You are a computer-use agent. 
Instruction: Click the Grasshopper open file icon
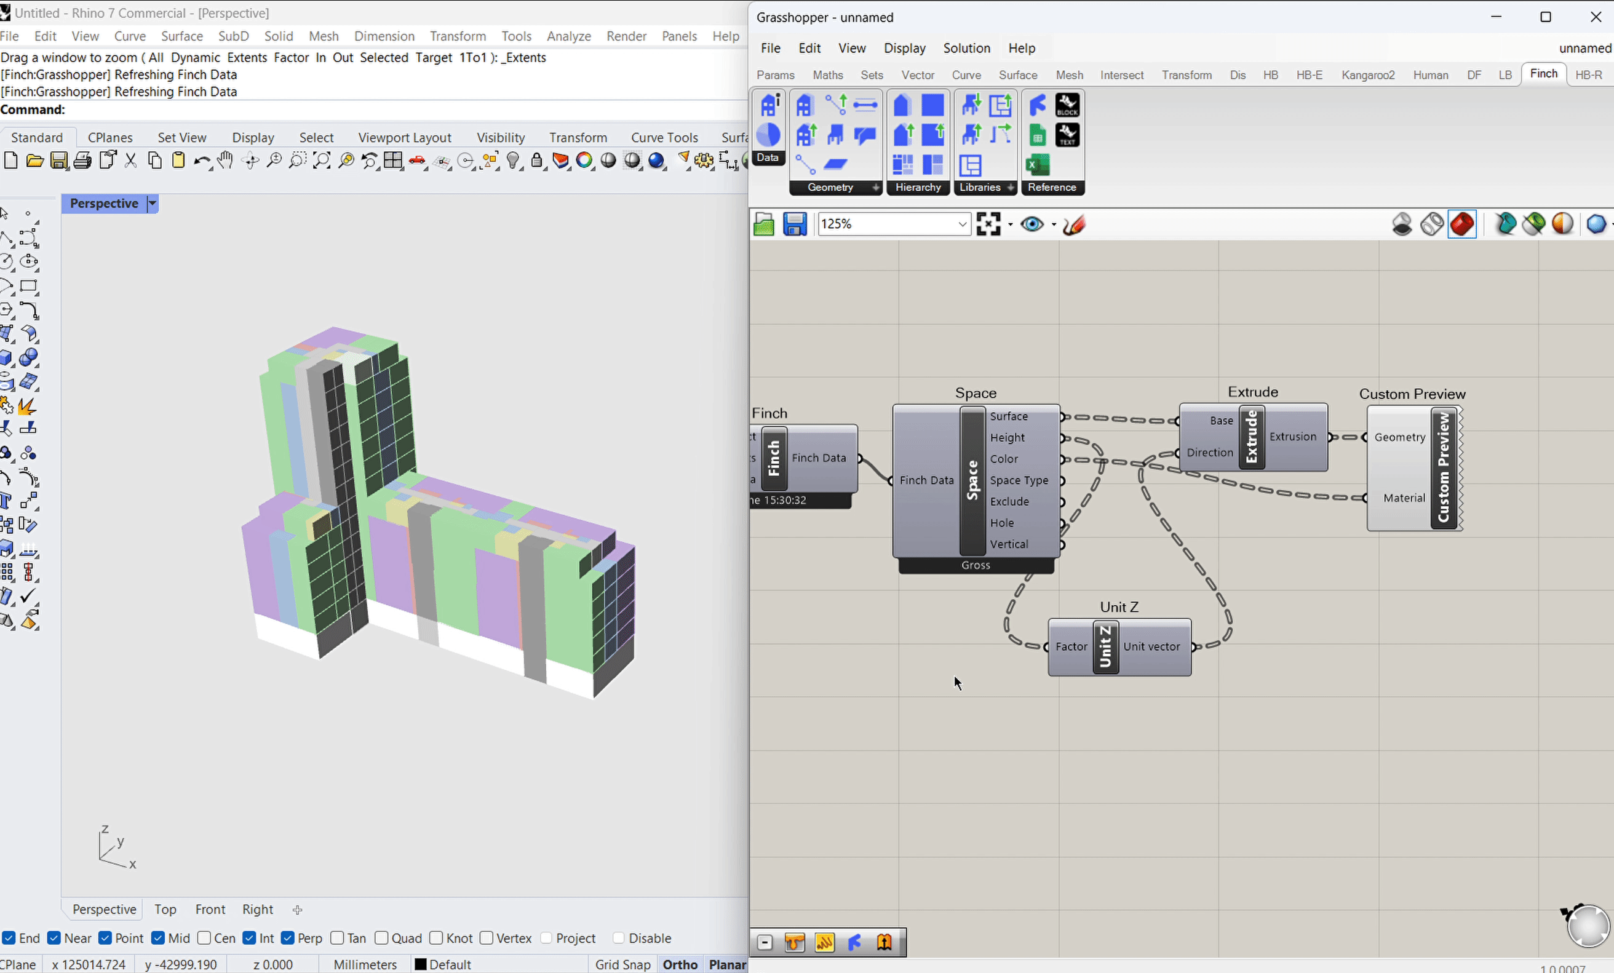coord(764,224)
